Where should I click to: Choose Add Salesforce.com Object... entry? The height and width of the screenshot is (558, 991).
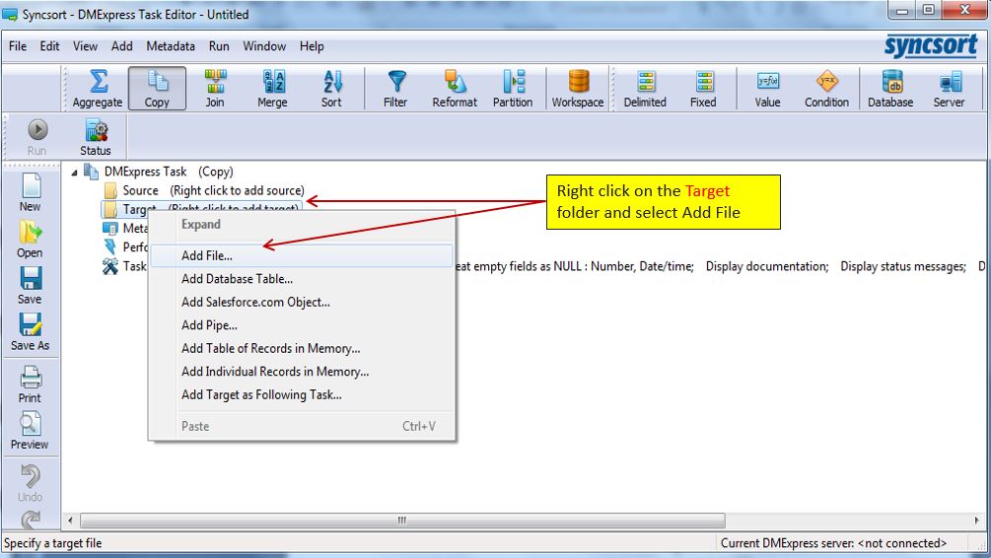pos(302,302)
